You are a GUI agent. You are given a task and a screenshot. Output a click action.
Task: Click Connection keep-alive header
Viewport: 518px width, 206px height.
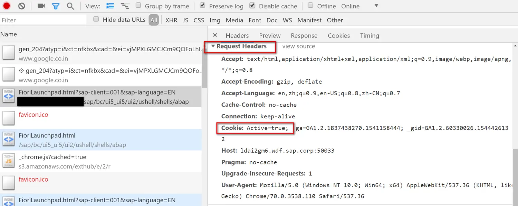[258, 116]
